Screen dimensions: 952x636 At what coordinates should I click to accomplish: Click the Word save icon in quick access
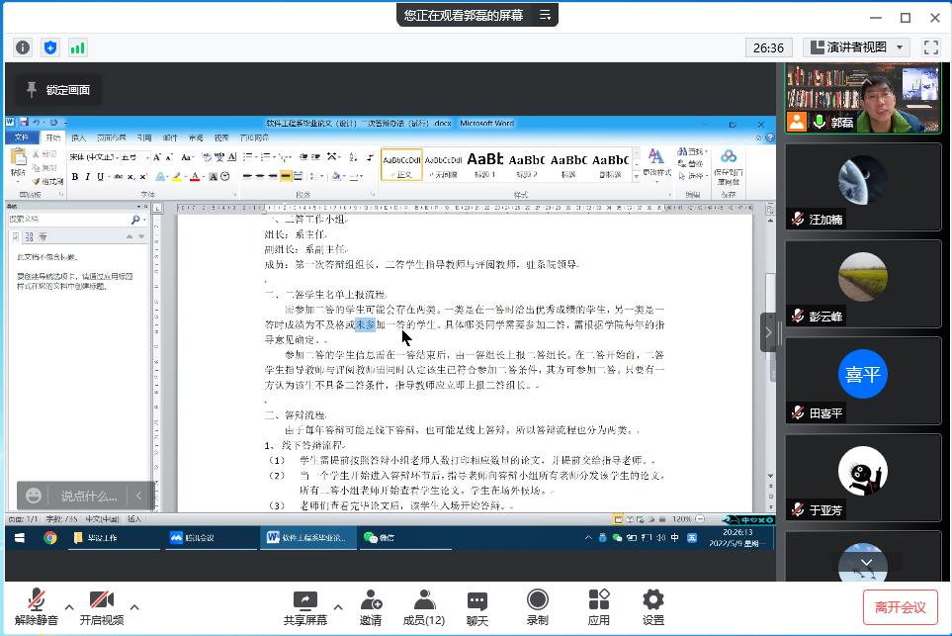click(x=24, y=122)
